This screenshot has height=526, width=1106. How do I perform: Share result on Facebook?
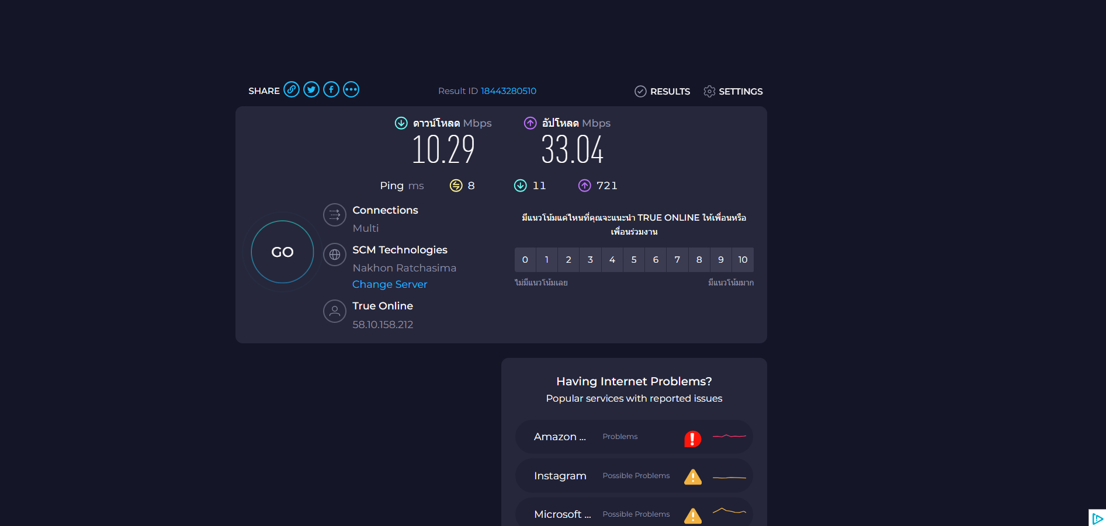pos(331,89)
